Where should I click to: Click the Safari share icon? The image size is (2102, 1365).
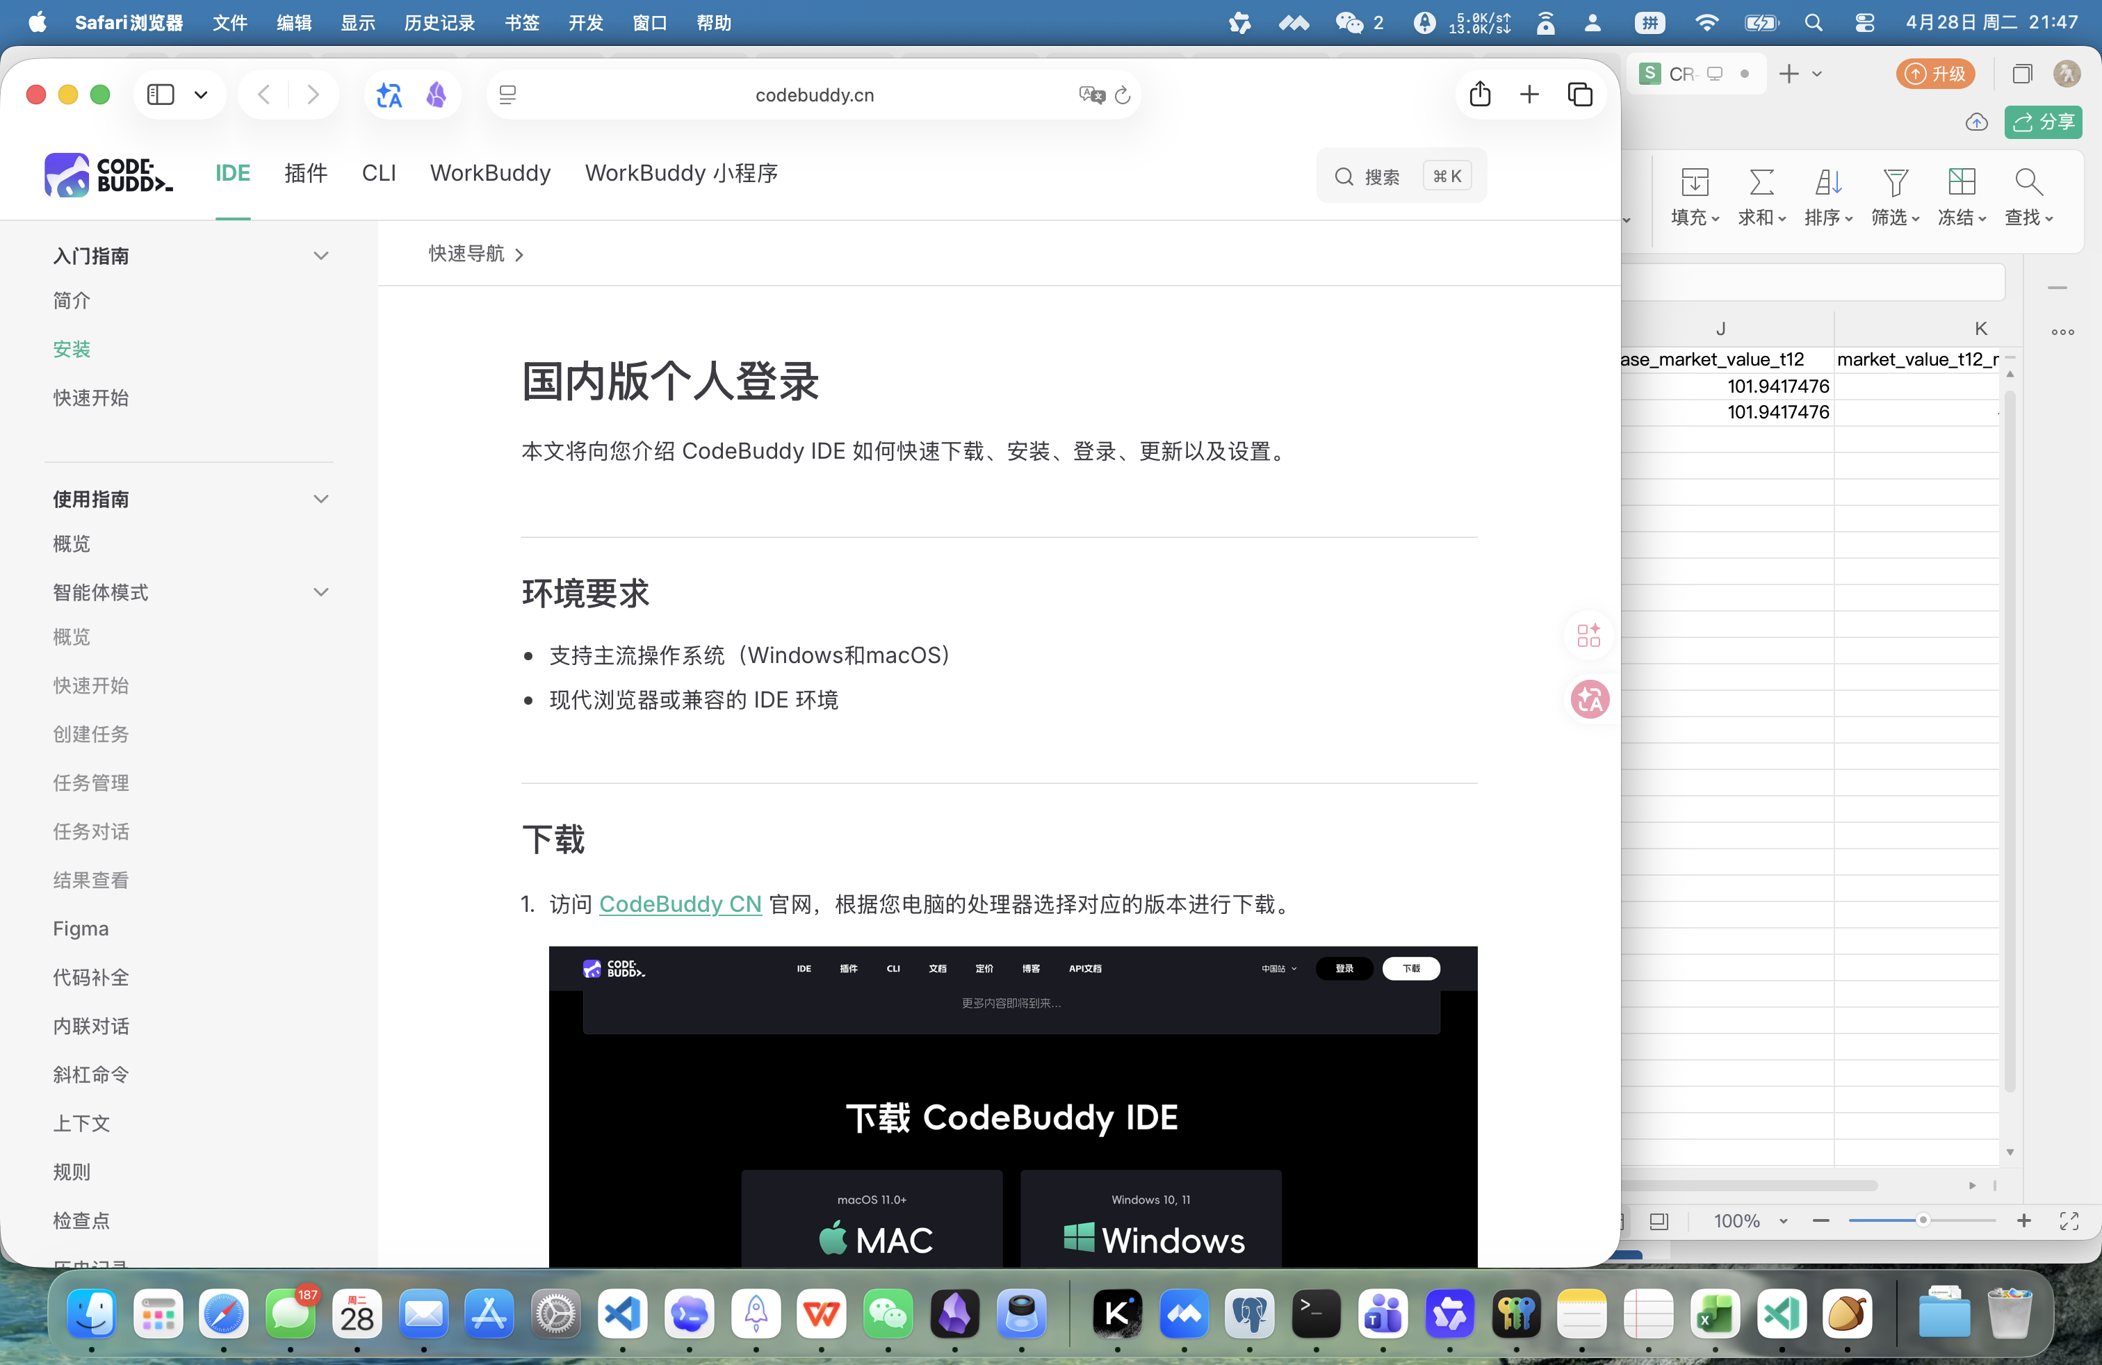point(1481,94)
